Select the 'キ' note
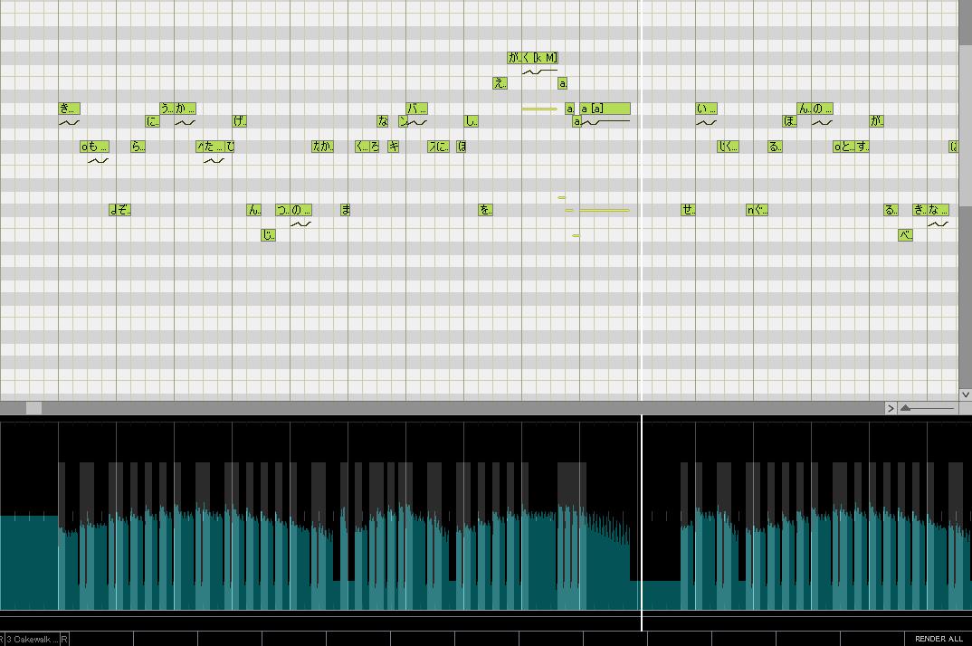 tap(394, 147)
